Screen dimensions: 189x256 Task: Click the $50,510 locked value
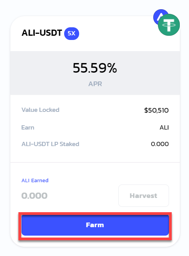[156, 110]
